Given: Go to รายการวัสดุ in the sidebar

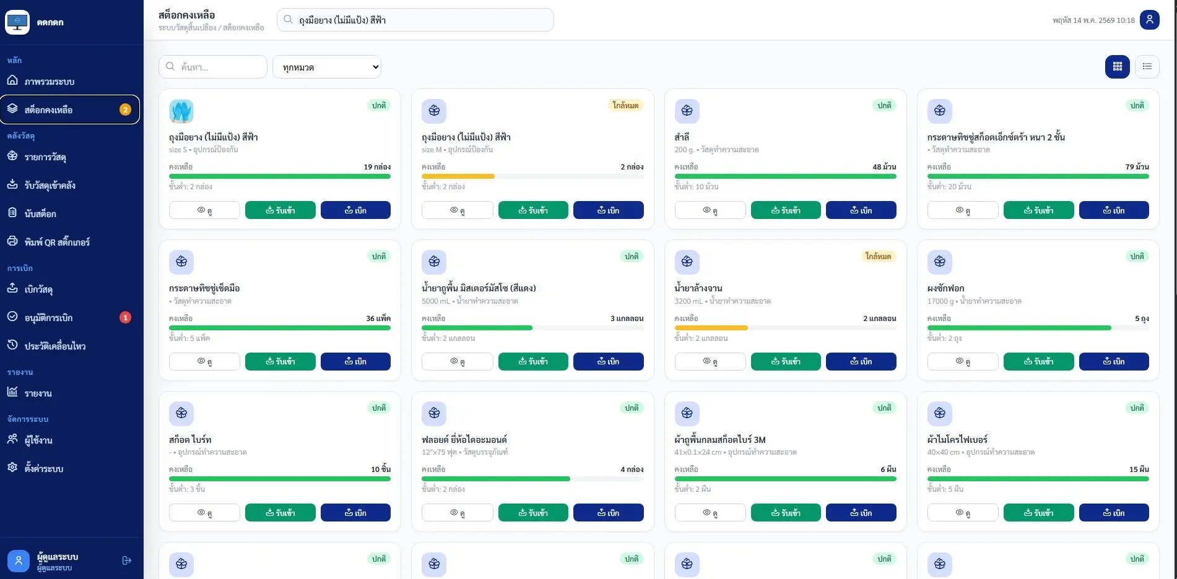Looking at the screenshot, I should pos(70,157).
